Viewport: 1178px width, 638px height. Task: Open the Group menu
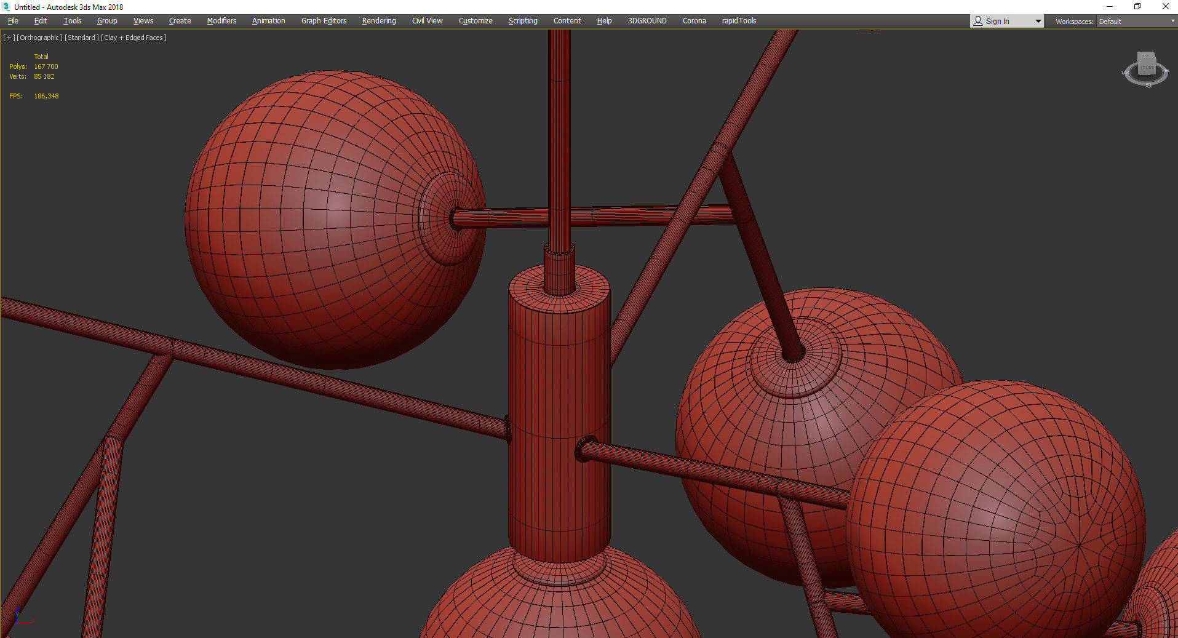tap(107, 21)
